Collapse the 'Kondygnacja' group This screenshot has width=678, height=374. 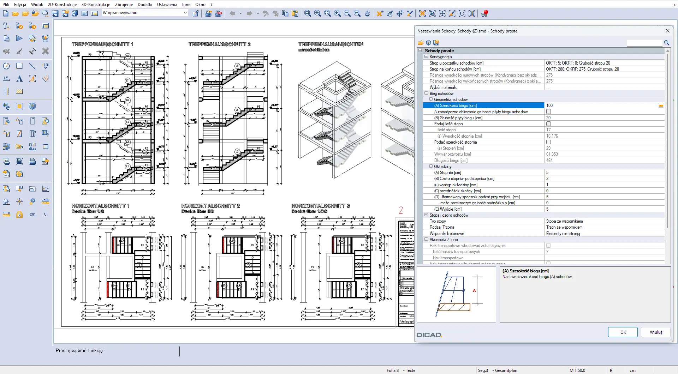tap(426, 56)
